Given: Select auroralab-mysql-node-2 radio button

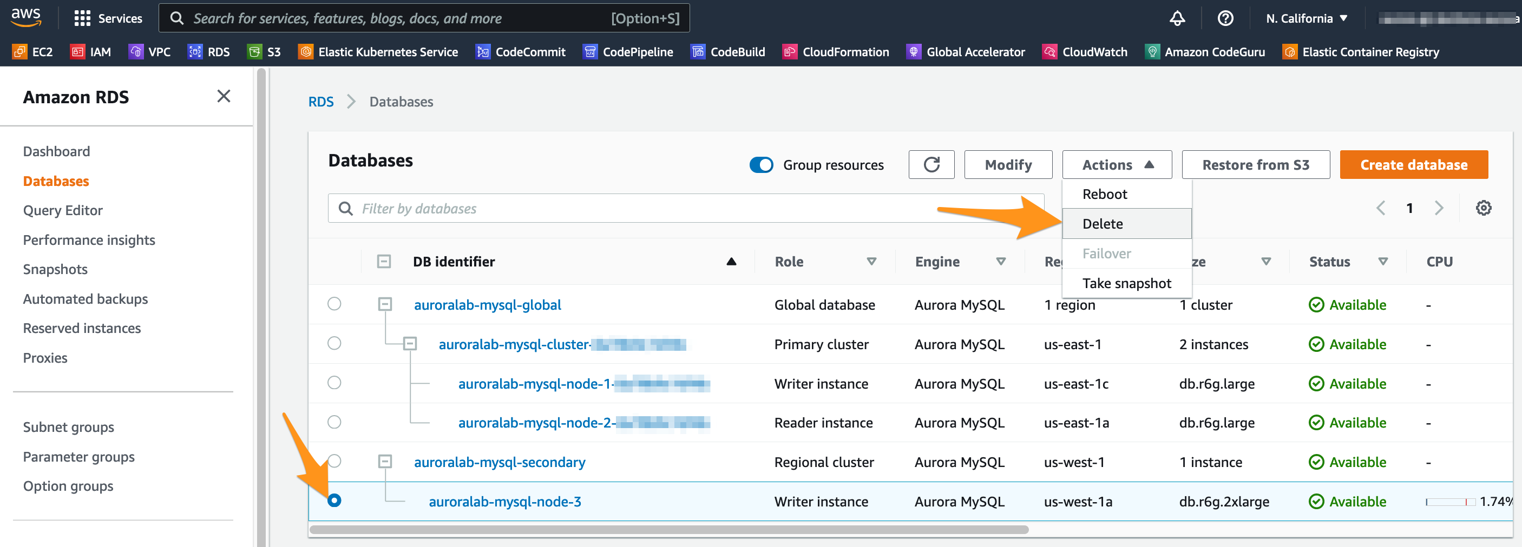Looking at the screenshot, I should (334, 422).
